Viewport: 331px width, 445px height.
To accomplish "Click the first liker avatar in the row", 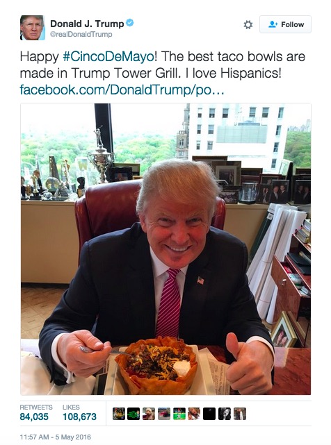I will coord(119,414).
